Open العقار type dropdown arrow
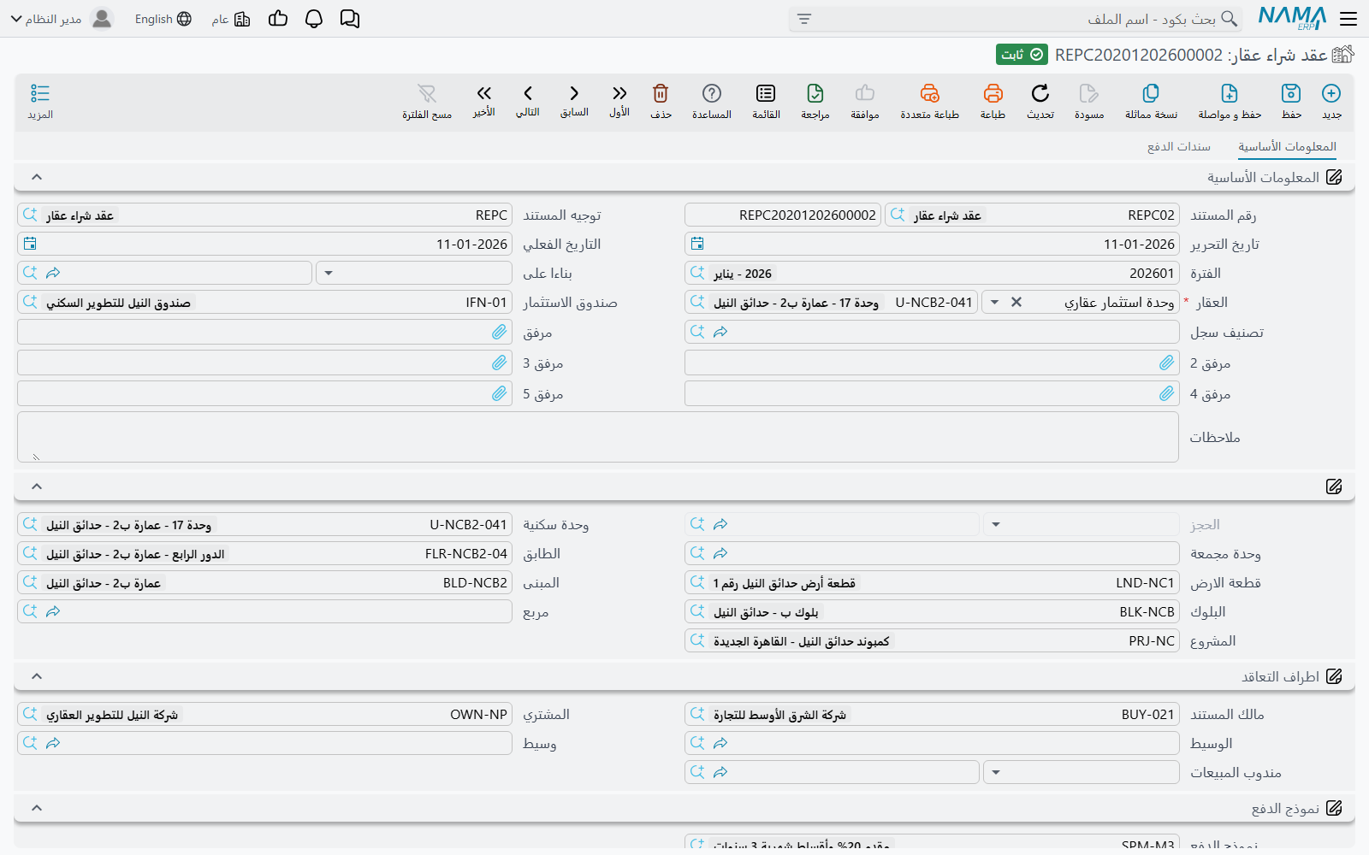The image size is (1369, 855). tap(994, 303)
